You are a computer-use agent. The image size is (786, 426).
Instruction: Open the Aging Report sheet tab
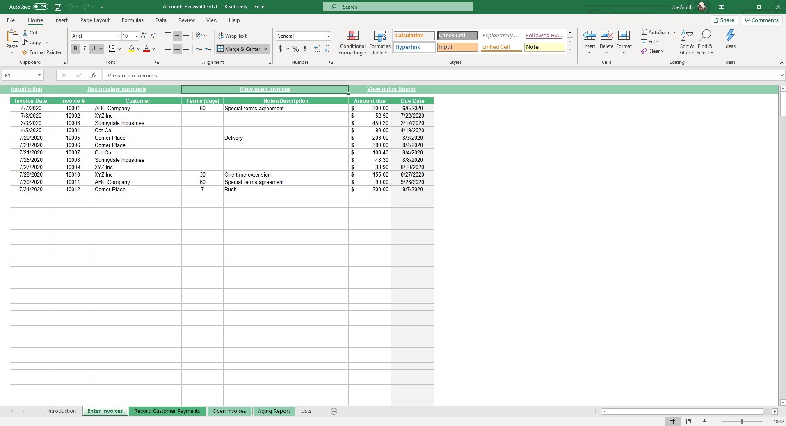[x=274, y=411]
